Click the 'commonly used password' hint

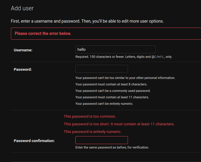click(113, 91)
